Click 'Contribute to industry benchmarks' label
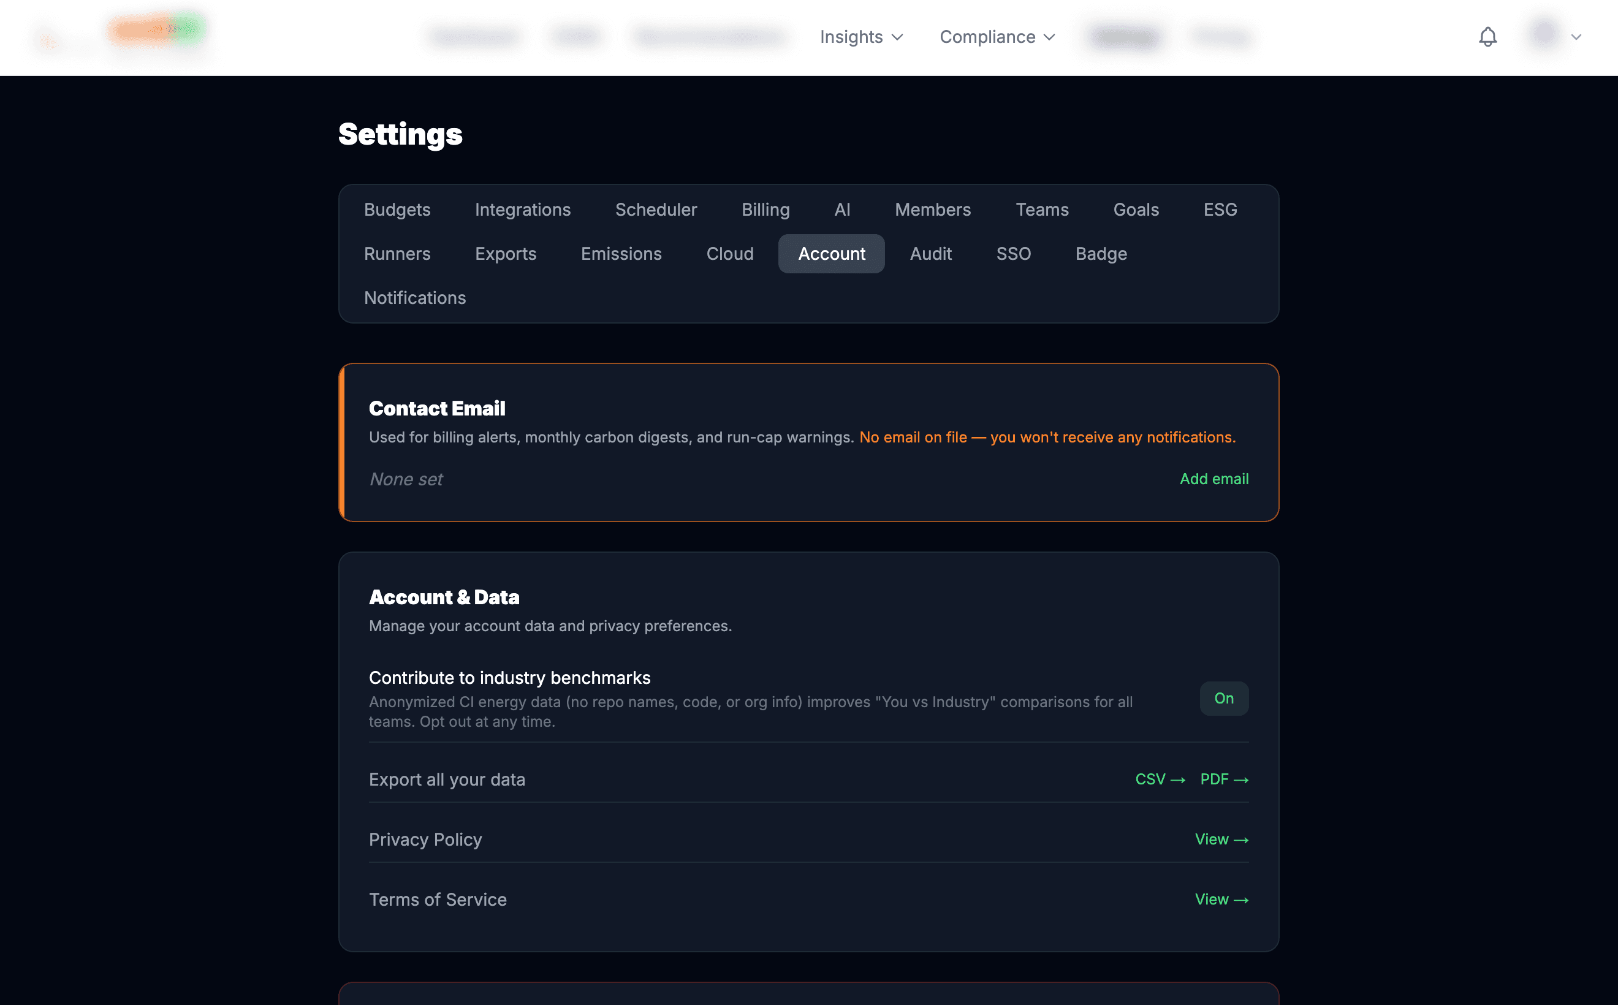 click(x=509, y=677)
